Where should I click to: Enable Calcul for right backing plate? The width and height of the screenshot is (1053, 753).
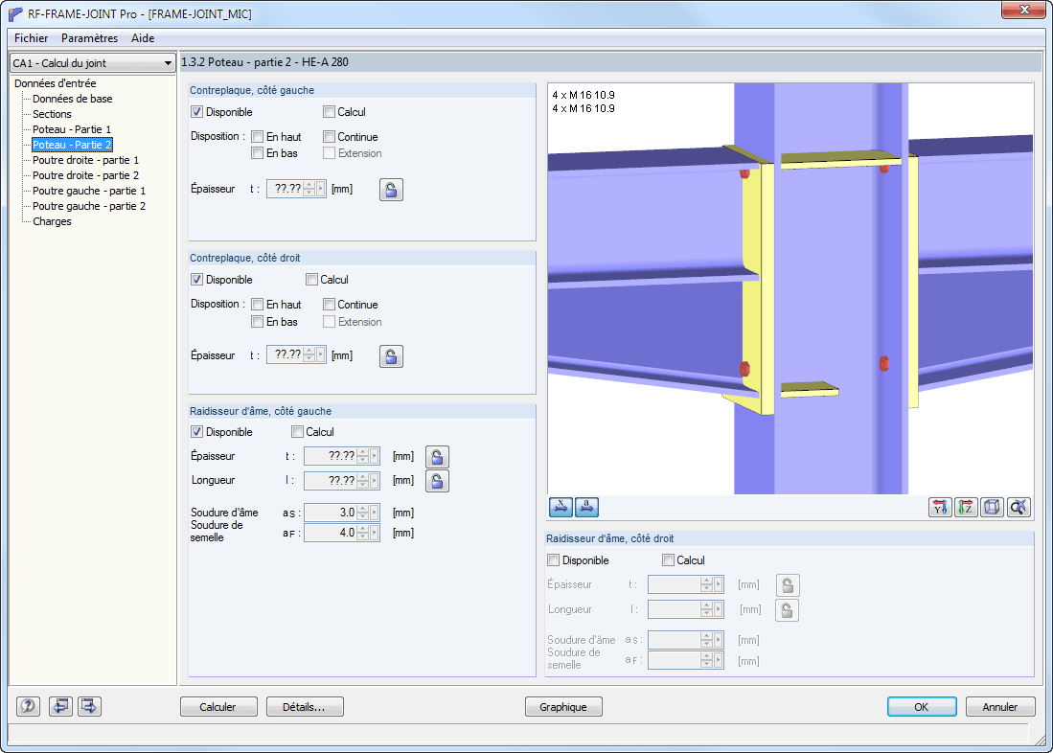(311, 280)
